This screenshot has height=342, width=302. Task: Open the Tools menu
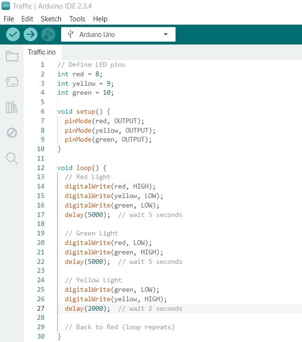tap(77, 19)
